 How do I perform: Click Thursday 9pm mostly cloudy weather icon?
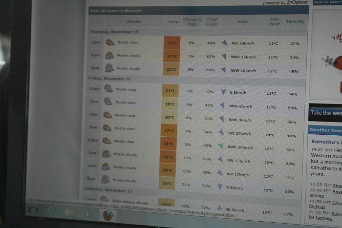[109, 69]
